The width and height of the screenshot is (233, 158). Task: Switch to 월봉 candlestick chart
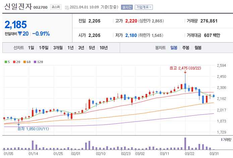[x=198, y=48]
